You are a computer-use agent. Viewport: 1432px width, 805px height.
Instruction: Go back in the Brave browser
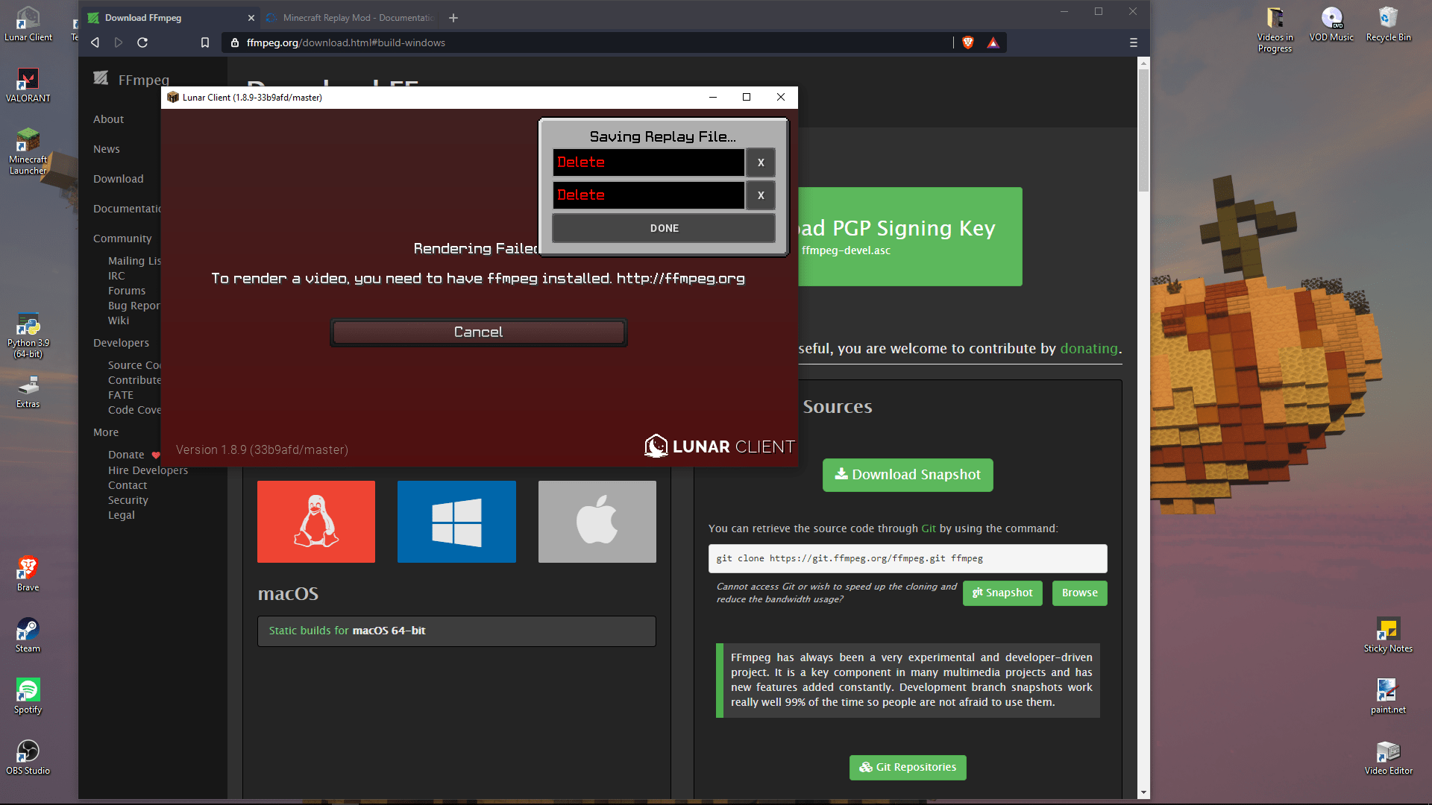(95, 42)
